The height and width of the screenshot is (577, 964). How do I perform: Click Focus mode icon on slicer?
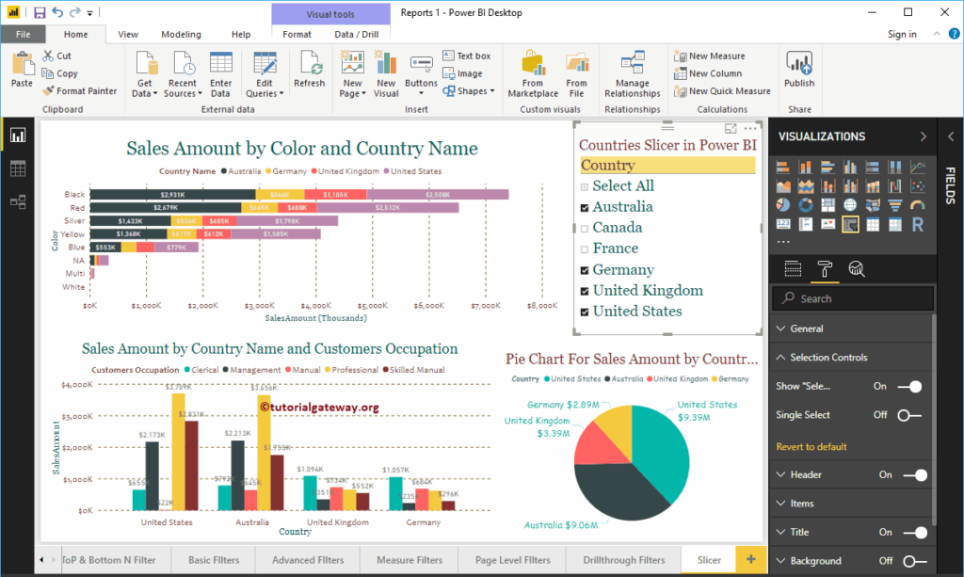(x=731, y=128)
